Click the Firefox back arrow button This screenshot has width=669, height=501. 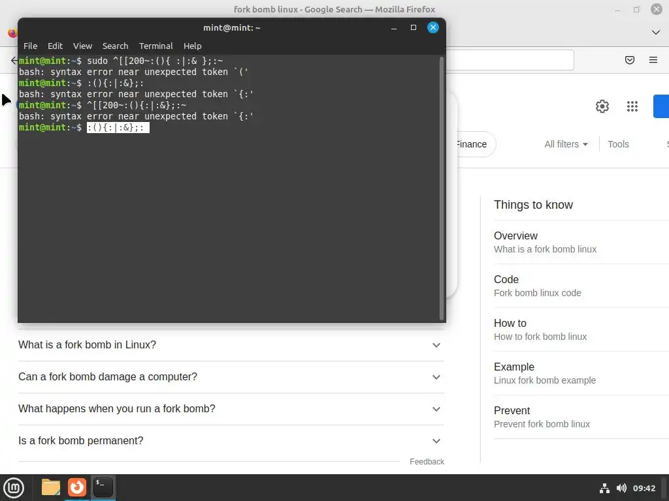(x=14, y=61)
